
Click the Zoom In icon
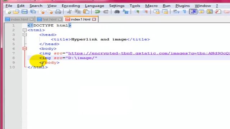click(137, 11)
